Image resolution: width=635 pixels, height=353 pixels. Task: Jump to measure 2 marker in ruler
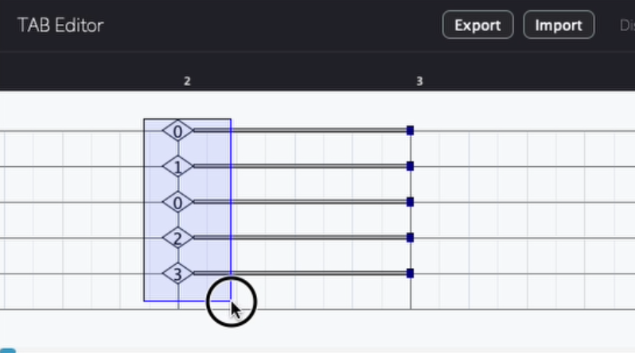click(187, 81)
